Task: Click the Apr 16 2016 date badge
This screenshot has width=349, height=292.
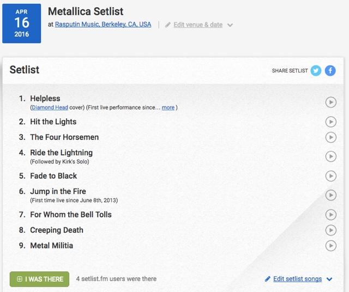Action: (22, 23)
